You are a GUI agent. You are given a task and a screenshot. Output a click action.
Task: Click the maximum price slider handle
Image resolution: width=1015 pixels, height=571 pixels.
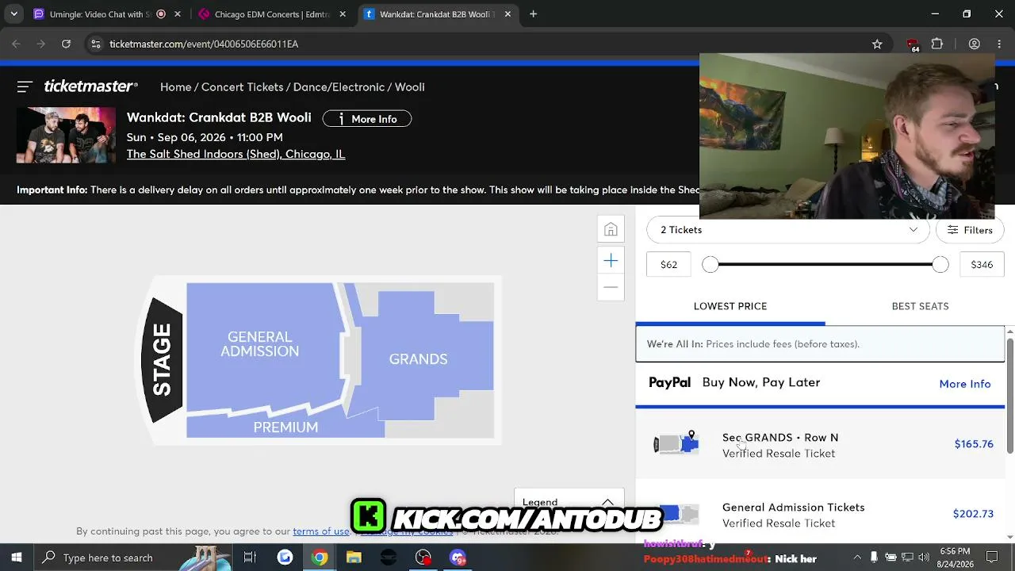coord(940,265)
